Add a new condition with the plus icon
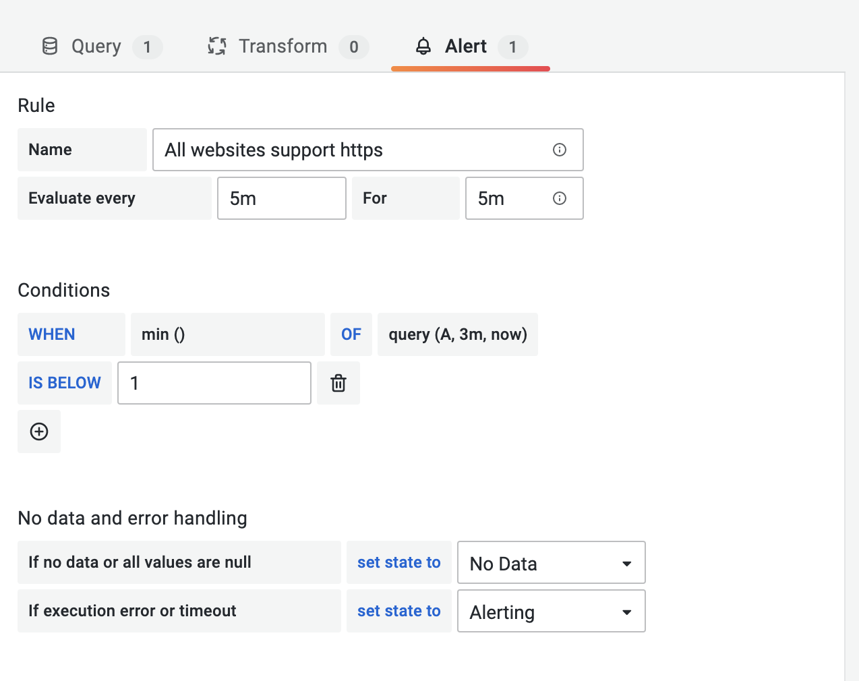 (38, 432)
